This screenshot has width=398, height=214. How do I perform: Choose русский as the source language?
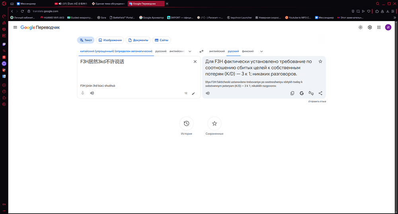click(161, 51)
